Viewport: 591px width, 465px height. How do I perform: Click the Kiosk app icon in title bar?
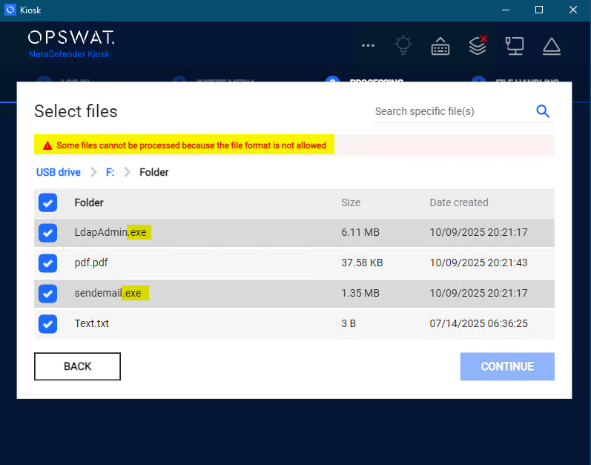pyautogui.click(x=10, y=10)
